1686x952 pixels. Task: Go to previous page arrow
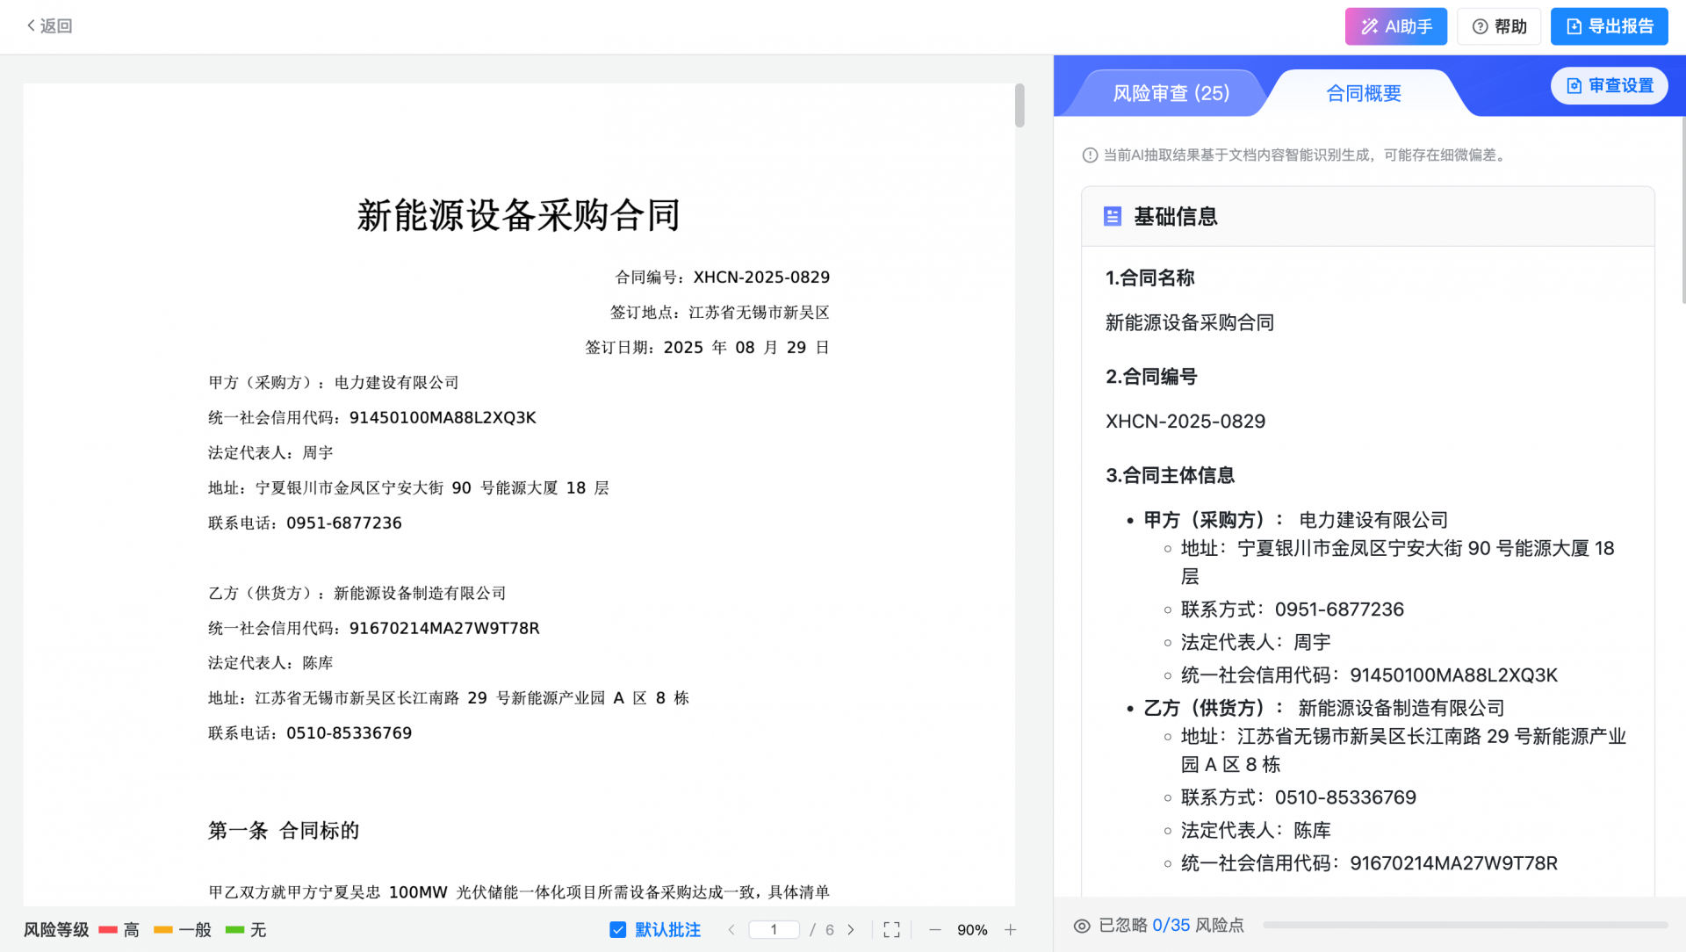731,930
